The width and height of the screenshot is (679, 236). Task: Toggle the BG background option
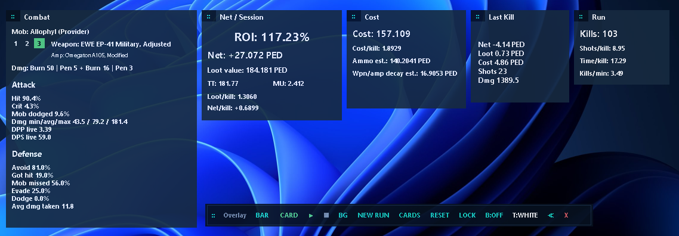pyautogui.click(x=343, y=215)
